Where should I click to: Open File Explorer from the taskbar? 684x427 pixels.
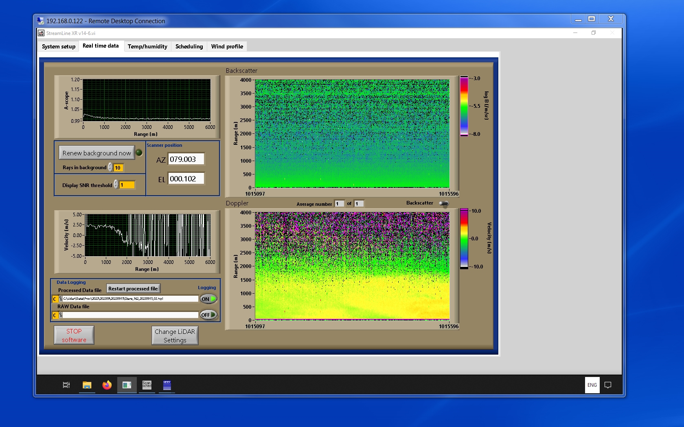coord(87,385)
